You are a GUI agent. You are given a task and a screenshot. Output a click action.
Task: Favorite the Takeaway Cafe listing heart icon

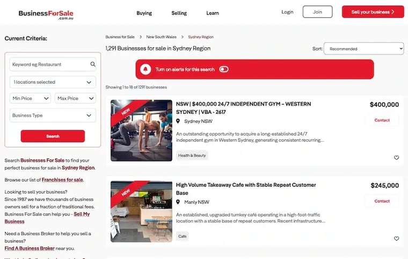397,238
